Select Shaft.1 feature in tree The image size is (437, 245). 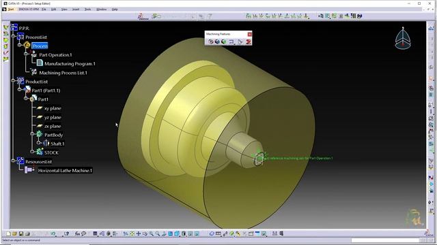57,144
